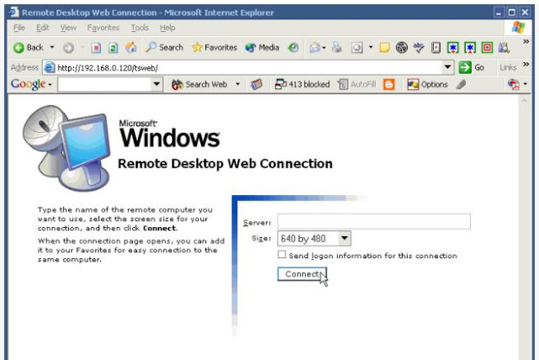The height and width of the screenshot is (360, 539).
Task: Click the red Google toolbar icon at far right
Action: tap(514, 84)
